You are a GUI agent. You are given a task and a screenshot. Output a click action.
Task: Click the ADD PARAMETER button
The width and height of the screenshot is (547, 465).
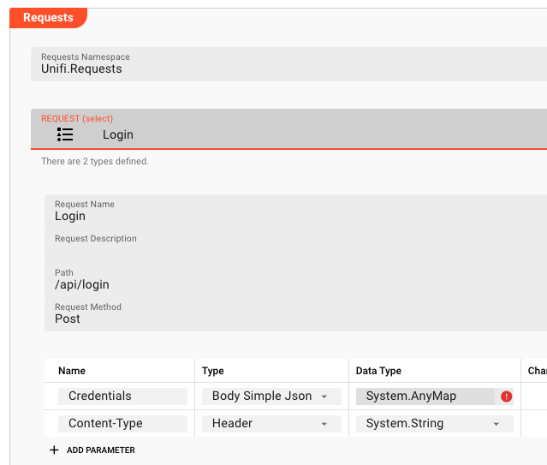92,450
